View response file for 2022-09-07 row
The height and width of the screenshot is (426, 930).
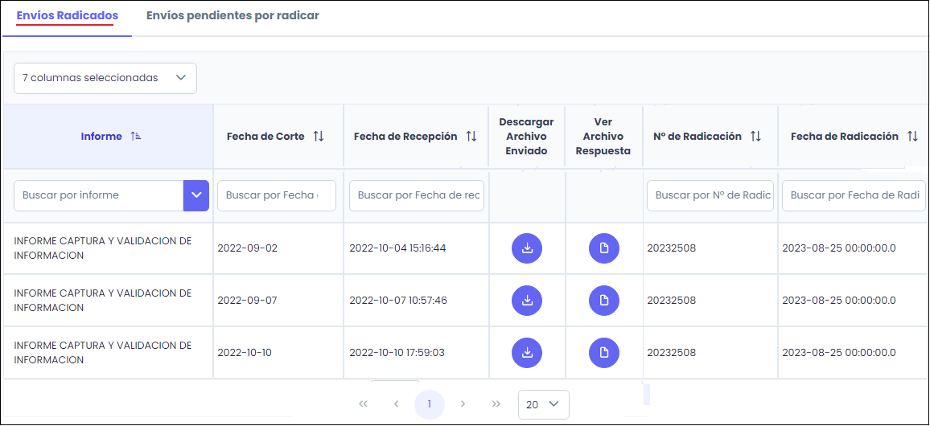point(604,301)
